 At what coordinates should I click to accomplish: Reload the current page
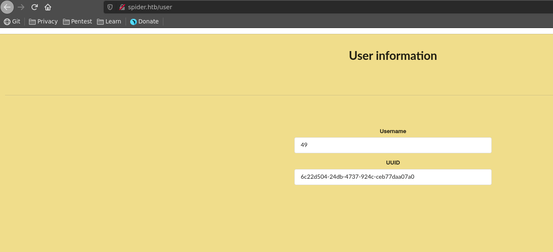pos(34,7)
